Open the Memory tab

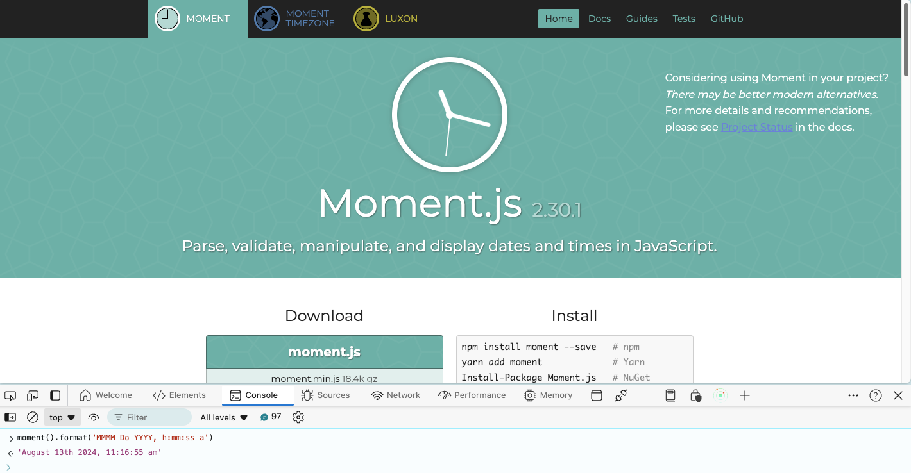[548, 395]
